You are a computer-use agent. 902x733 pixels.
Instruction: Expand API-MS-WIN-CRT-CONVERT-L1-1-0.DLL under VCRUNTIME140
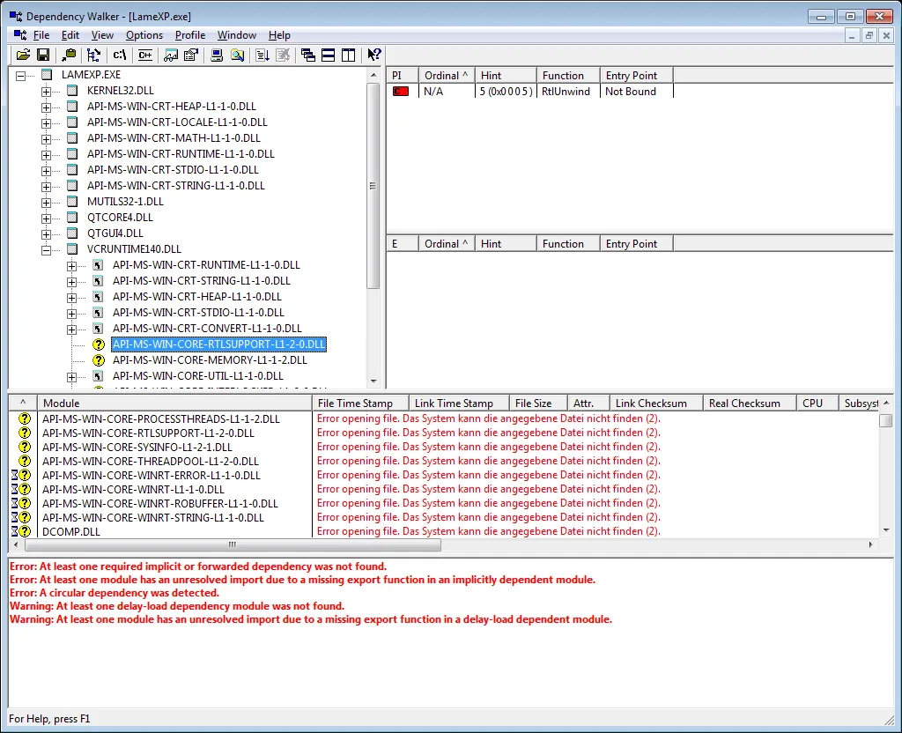[x=71, y=329]
